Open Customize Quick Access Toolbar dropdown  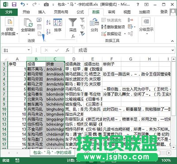click(53, 4)
